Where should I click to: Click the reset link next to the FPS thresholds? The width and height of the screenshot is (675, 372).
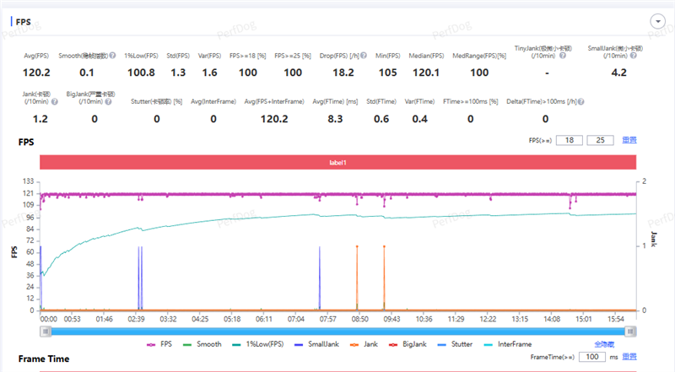tap(629, 140)
